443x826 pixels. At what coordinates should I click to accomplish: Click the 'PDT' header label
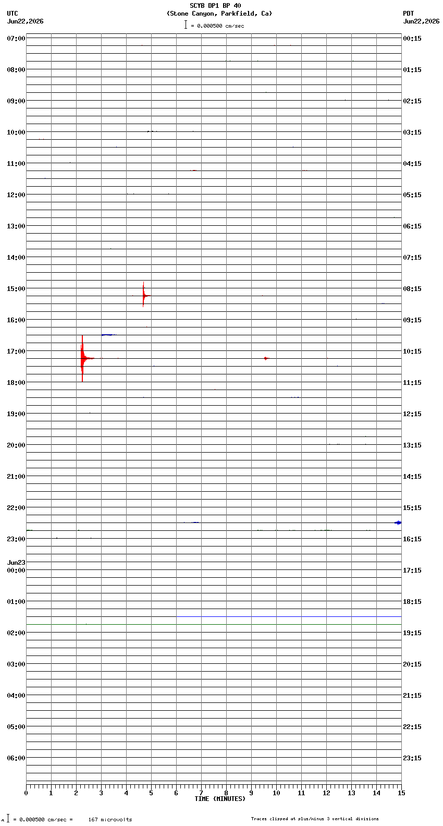(x=409, y=14)
